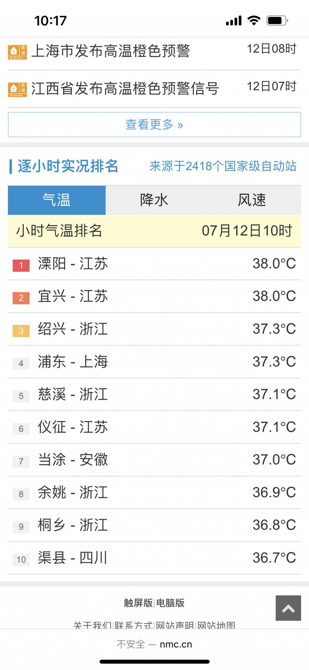Tap the battery status icon
Screen dimensions: 309x670
277,21
